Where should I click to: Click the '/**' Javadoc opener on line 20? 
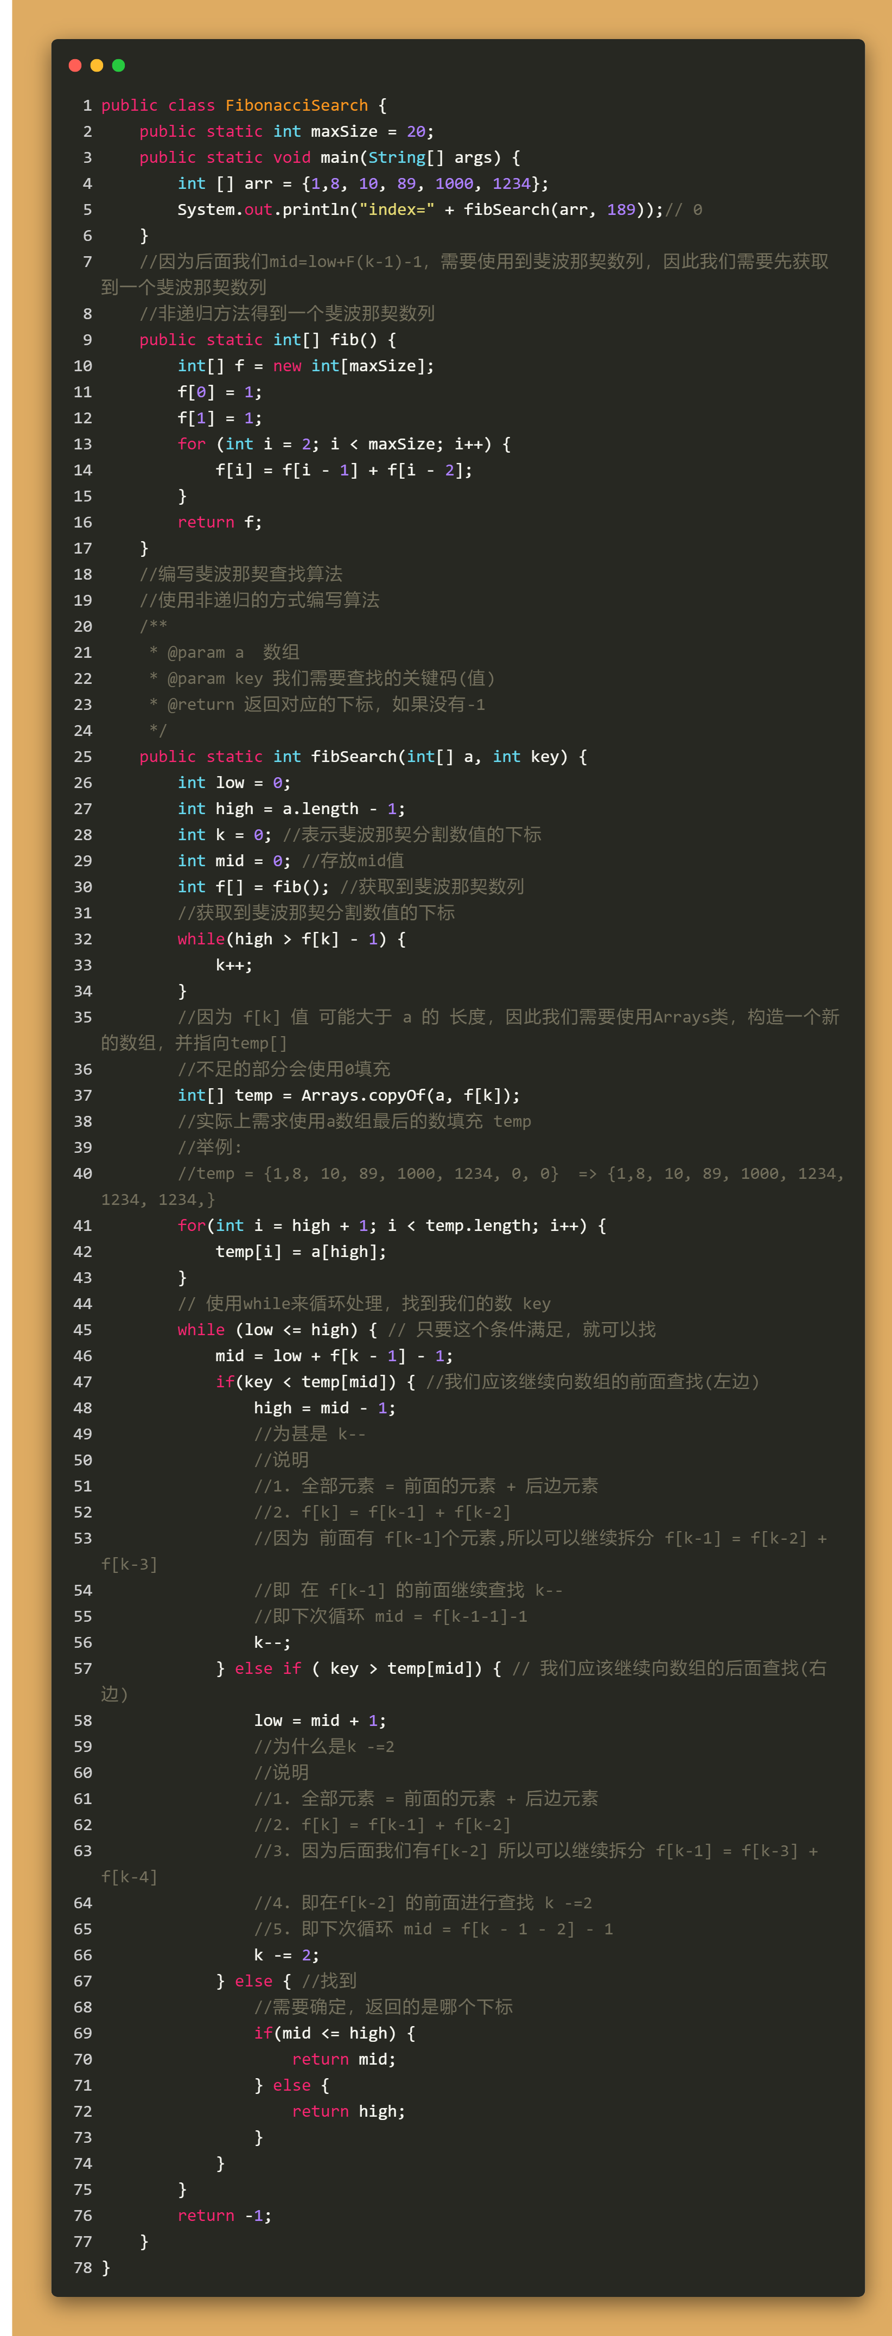153,627
